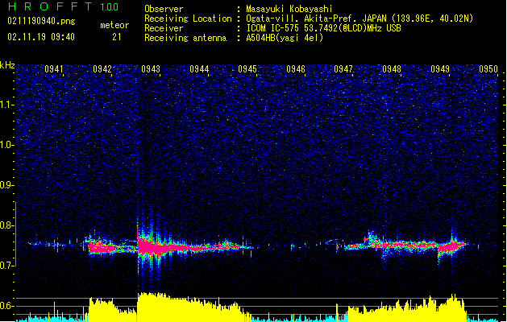
Task: Click the Receiving Location label
Action: 188,19
